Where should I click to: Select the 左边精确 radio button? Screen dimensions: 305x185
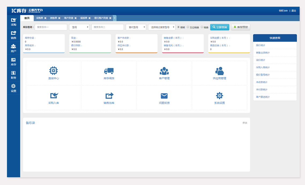188,27
